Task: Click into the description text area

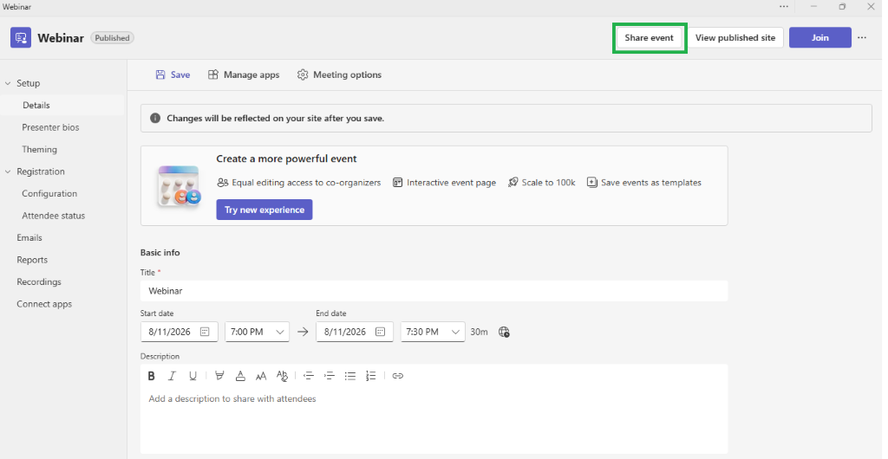Action: pyautogui.click(x=434, y=421)
